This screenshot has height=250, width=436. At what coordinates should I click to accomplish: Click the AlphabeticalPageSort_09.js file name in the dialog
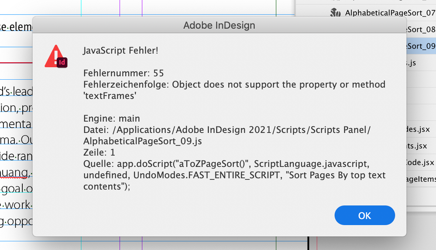tap(143, 141)
